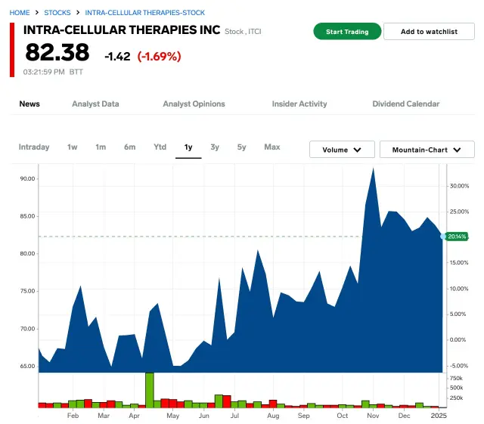This screenshot has height=424, width=484.
Task: Expand the Mountain-Chart type dropdown
Action: (x=427, y=150)
